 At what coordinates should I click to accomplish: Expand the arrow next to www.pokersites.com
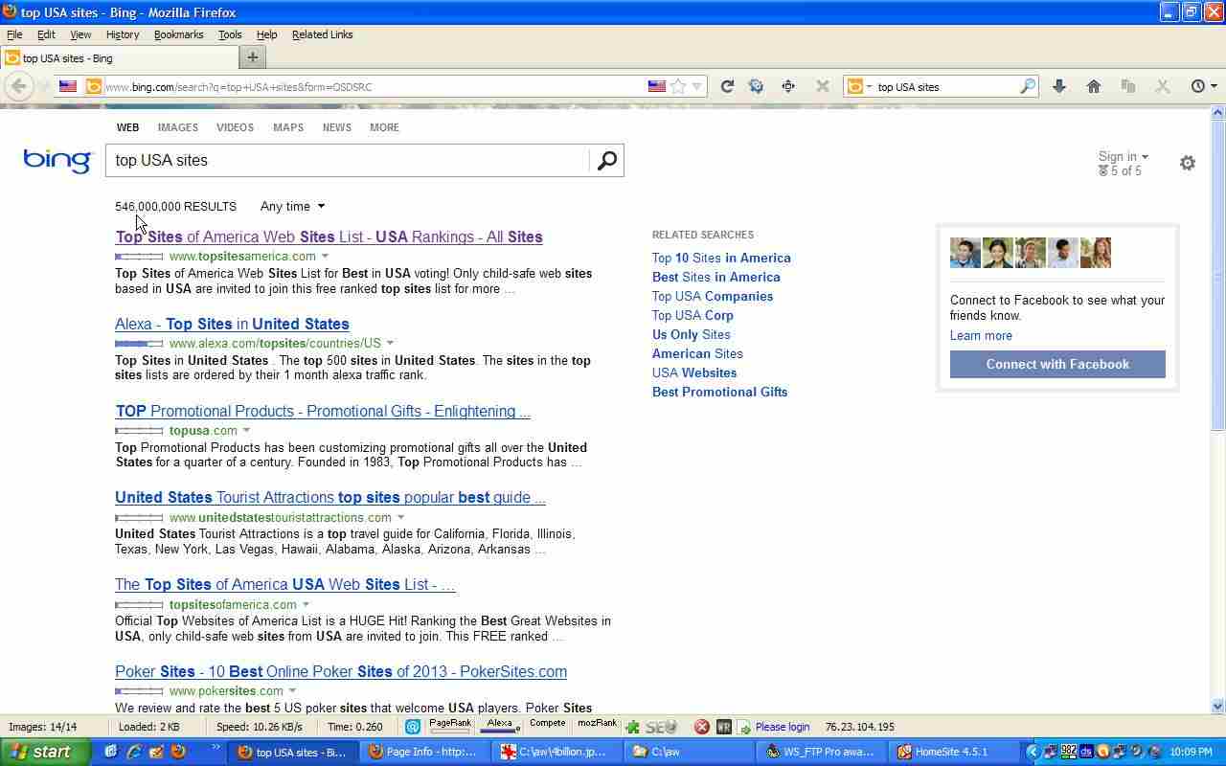pos(292,690)
